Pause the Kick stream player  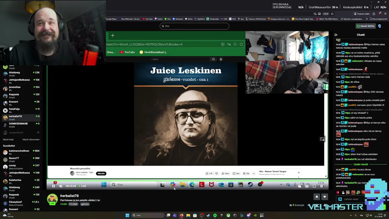pos(53,186)
